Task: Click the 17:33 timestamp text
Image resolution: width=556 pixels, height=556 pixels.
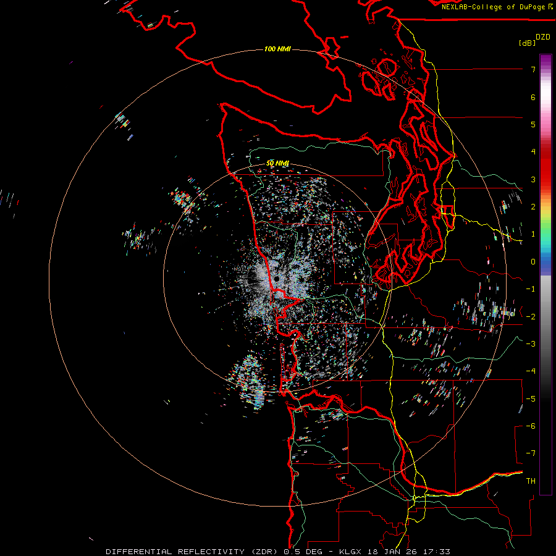Action: [438, 552]
